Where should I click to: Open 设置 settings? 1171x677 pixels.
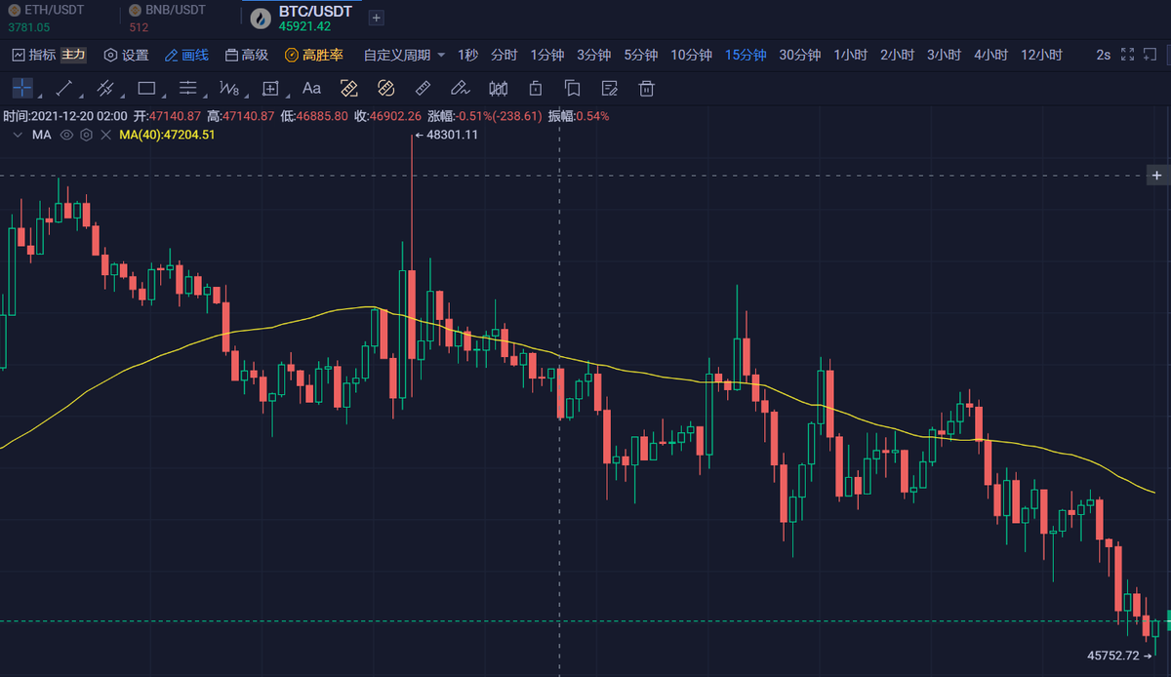pyautogui.click(x=126, y=55)
